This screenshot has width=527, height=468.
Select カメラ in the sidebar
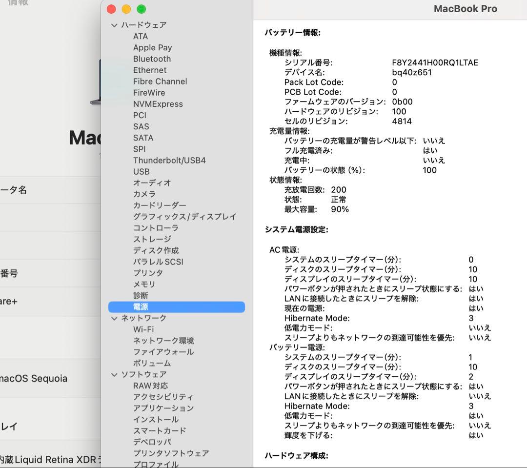coord(144,194)
